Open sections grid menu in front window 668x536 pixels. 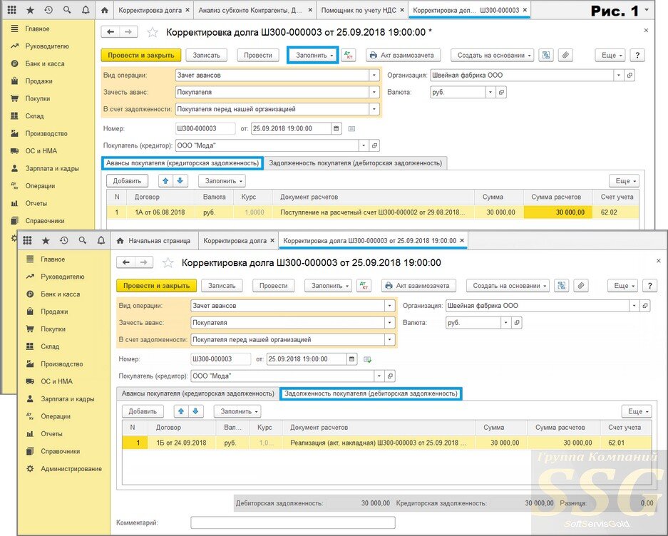27,240
